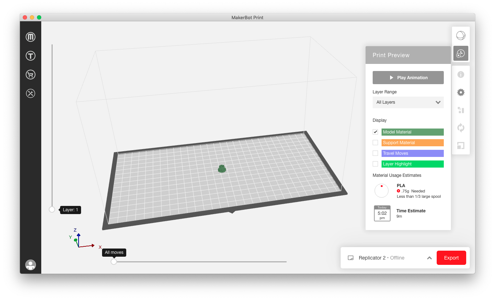Open the MakerBot home screen
The height and width of the screenshot is (300, 495).
31,37
